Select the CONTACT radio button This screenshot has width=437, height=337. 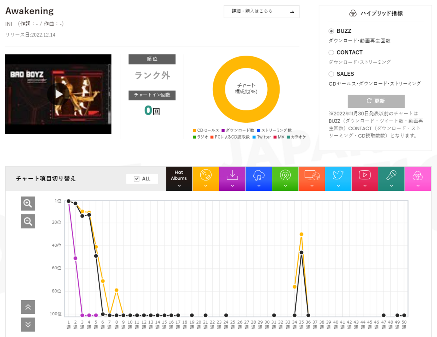pyautogui.click(x=331, y=52)
